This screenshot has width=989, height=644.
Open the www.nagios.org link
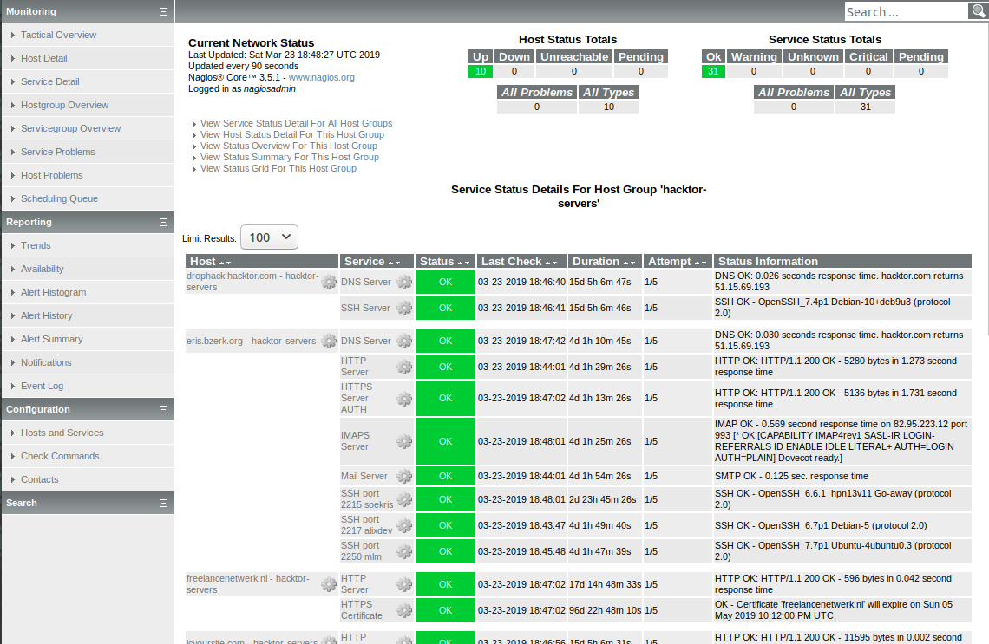(322, 77)
